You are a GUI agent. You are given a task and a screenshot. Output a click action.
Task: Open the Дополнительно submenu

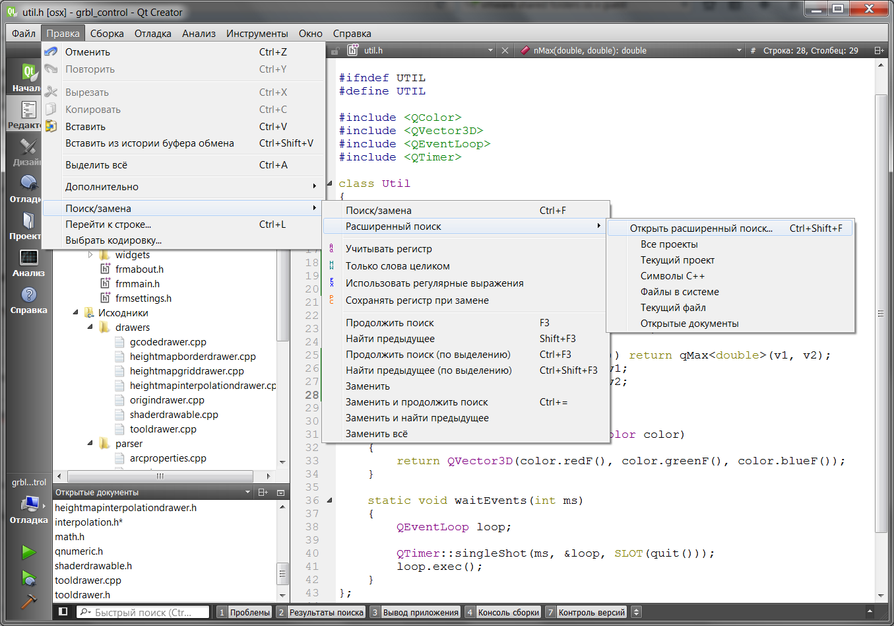click(184, 187)
